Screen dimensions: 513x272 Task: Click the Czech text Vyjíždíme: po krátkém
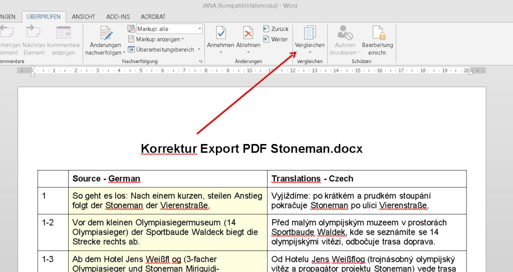[314, 196]
